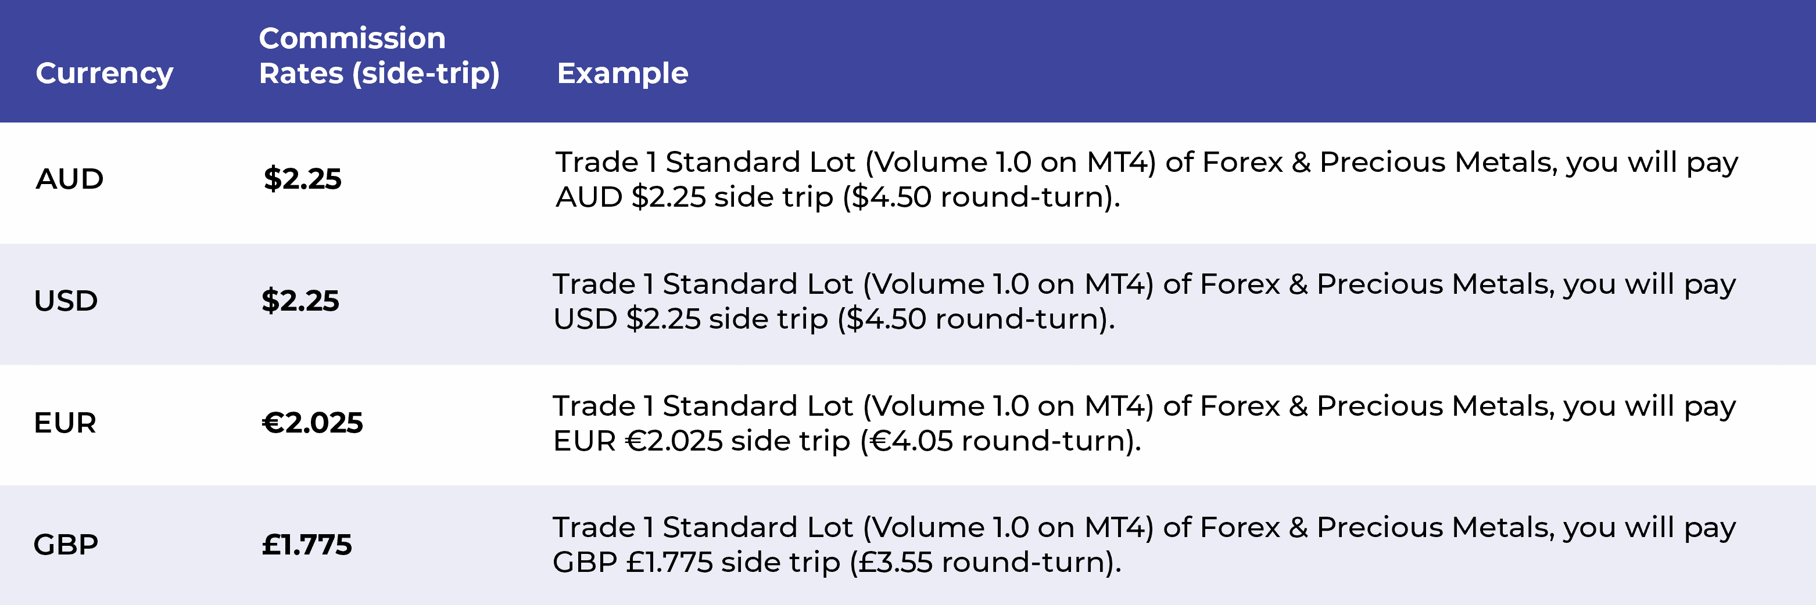Click "Trade 1 Standard Lot" in AUD row

pos(705,162)
